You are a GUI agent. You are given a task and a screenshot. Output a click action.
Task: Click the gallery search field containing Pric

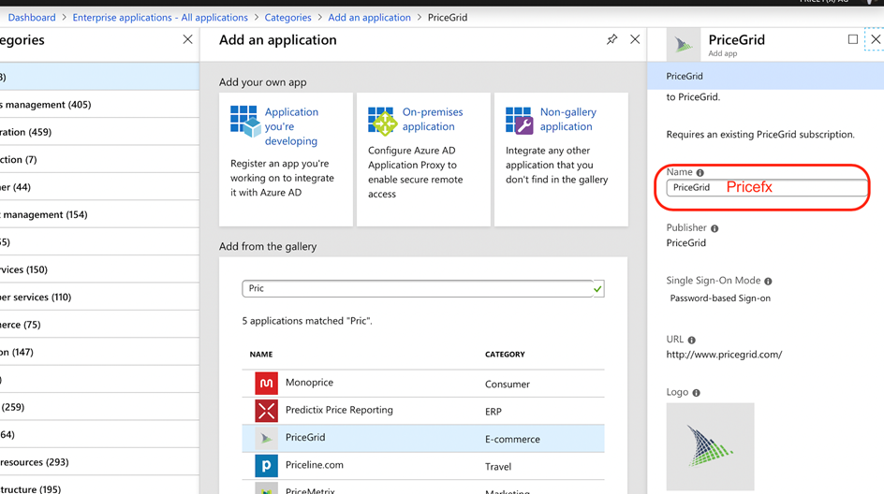[x=417, y=288]
